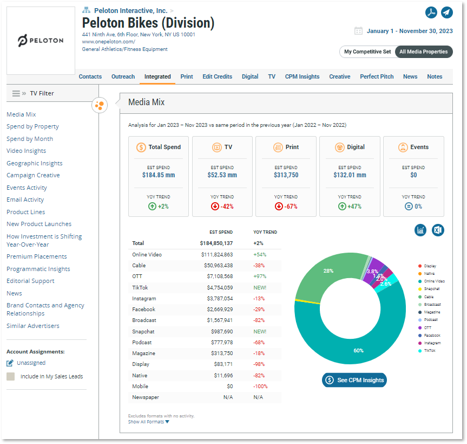Toggle the My Competitive Set option
Screen dimensions: 467x444
tap(367, 52)
